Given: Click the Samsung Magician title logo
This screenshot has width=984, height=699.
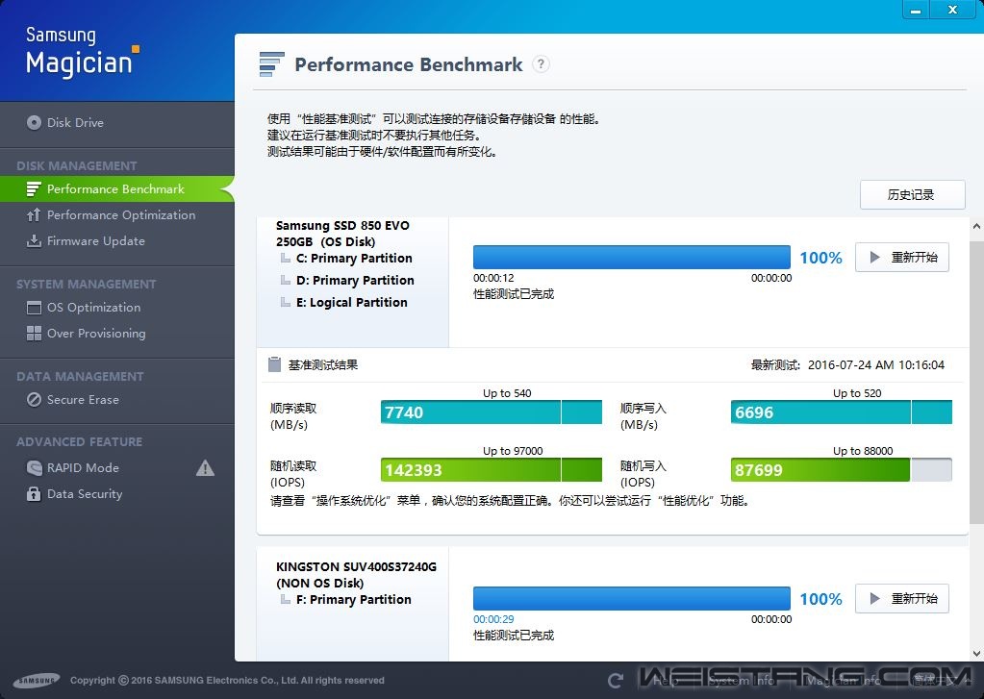Looking at the screenshot, I should click(82, 53).
